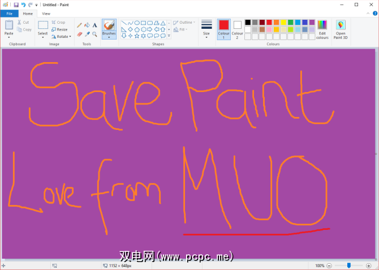This screenshot has width=379, height=270.
Task: Select the Text tool
Action: pos(95,25)
